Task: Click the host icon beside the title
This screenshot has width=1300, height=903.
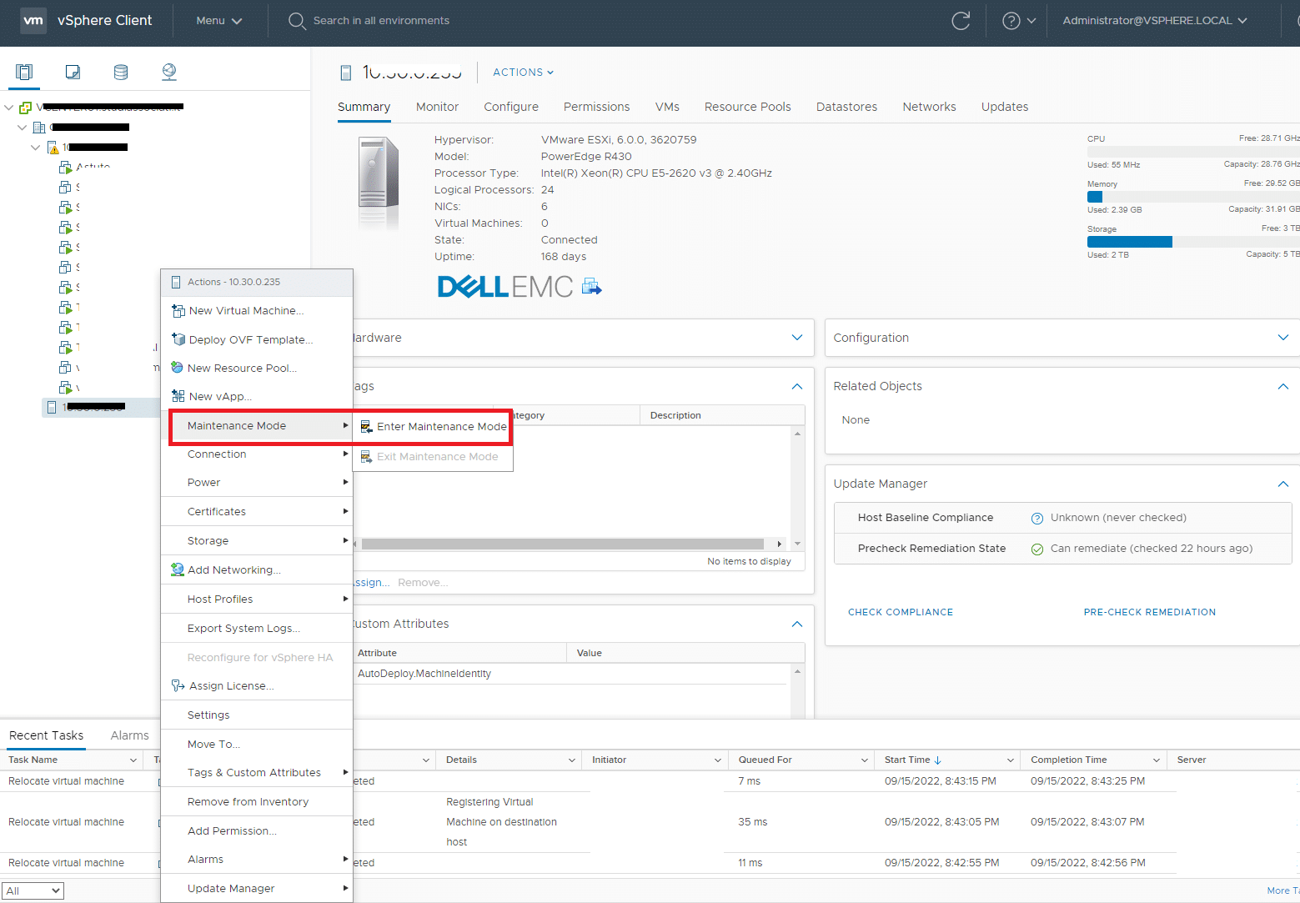Action: coord(346,73)
